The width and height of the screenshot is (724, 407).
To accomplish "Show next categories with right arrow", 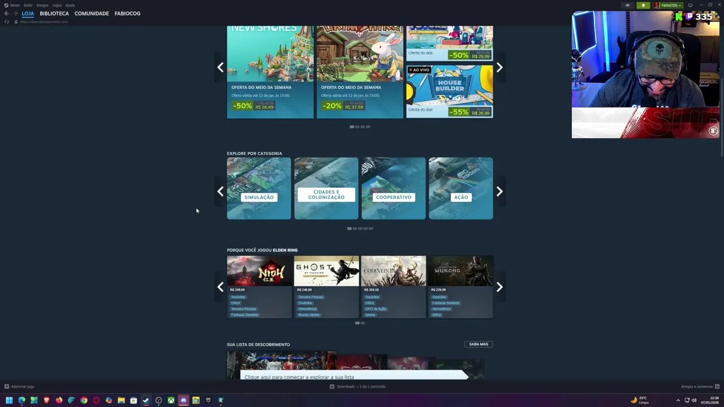I will tap(499, 192).
